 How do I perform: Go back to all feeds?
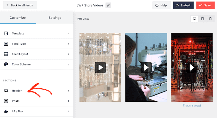(20, 5)
